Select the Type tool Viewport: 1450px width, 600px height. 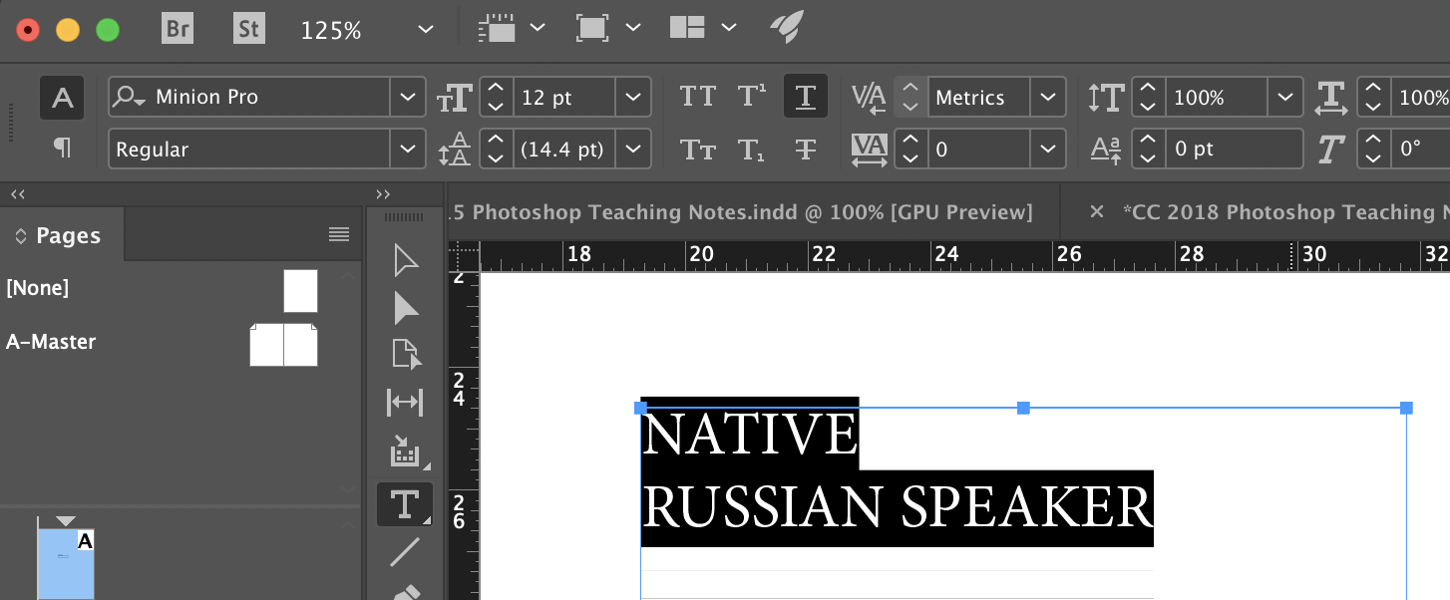click(x=404, y=503)
